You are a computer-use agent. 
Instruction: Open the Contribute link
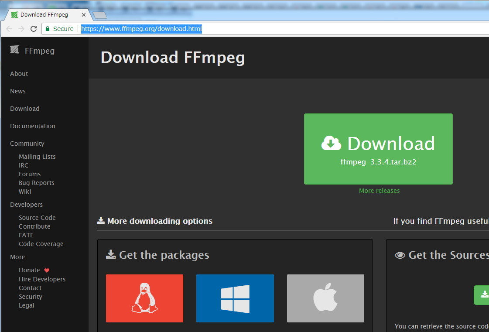click(34, 226)
